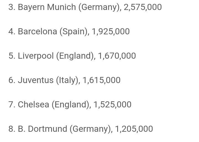Select the word Italy in parentheses
199x142 pixels.
coord(67,80)
